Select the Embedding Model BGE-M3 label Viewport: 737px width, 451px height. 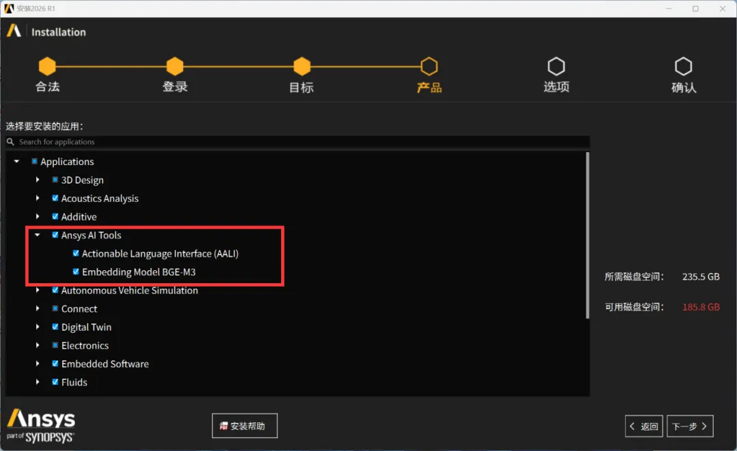click(139, 272)
